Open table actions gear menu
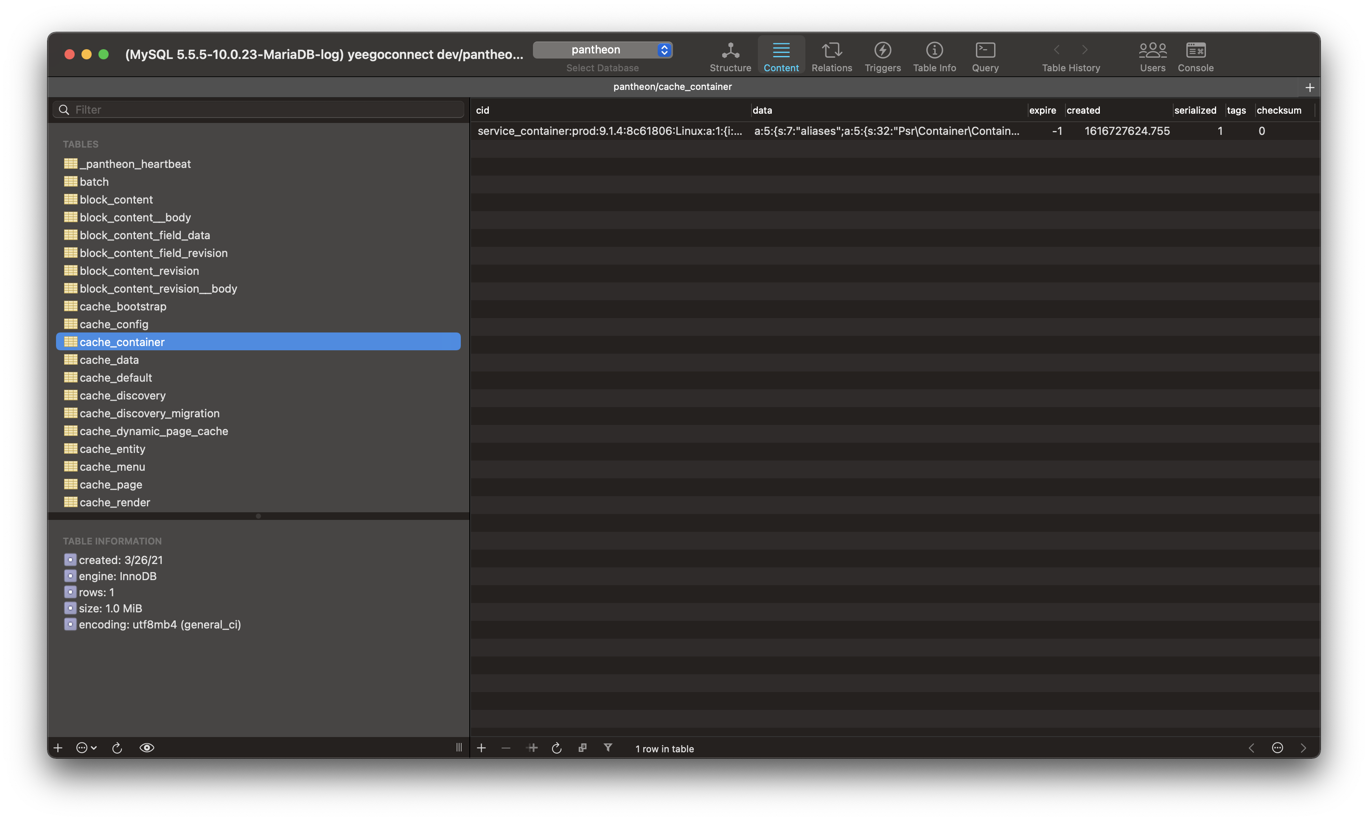 86,747
